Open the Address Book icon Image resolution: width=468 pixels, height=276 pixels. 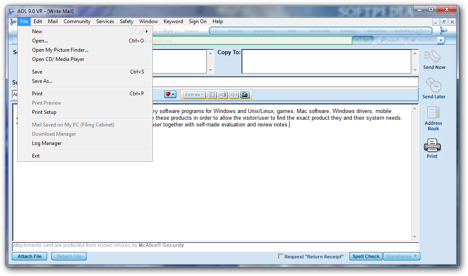[x=433, y=113]
